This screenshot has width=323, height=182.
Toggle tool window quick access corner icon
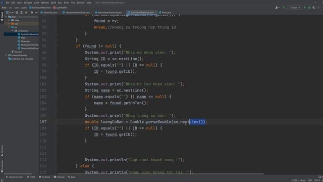coord(2,180)
